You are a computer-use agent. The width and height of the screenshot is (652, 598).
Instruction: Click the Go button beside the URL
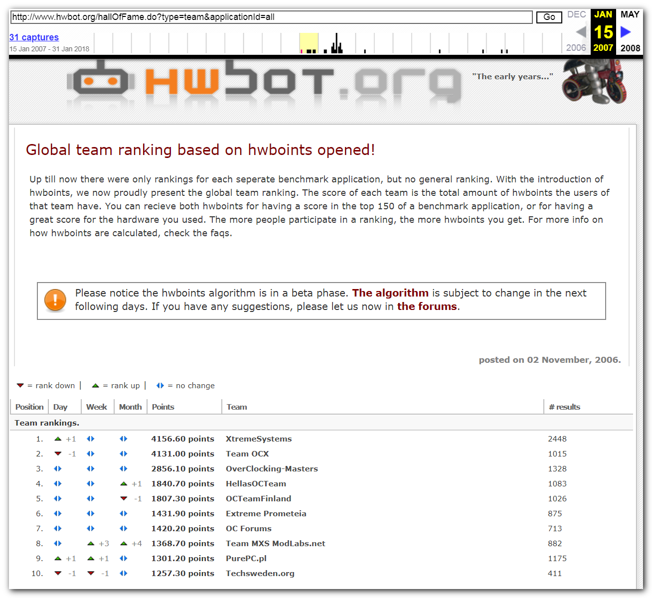pos(549,17)
